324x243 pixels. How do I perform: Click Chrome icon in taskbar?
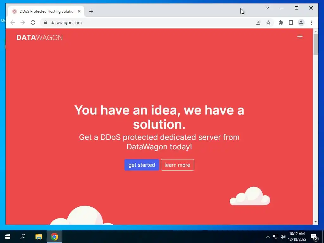54,237
